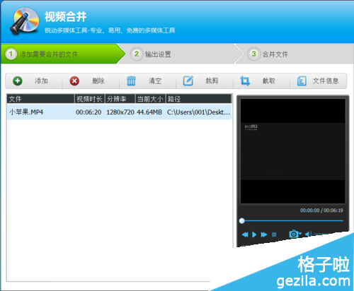Sort by the 视频时长 column header
The image size is (354, 291).
point(89,99)
